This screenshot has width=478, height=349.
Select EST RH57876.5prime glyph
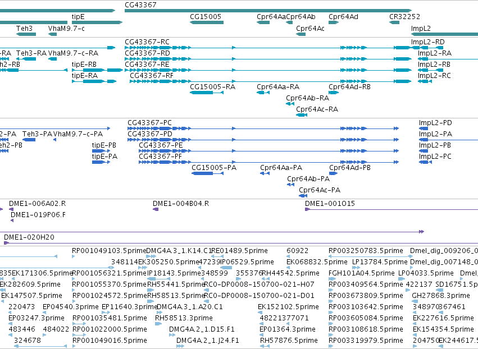(265, 346)
